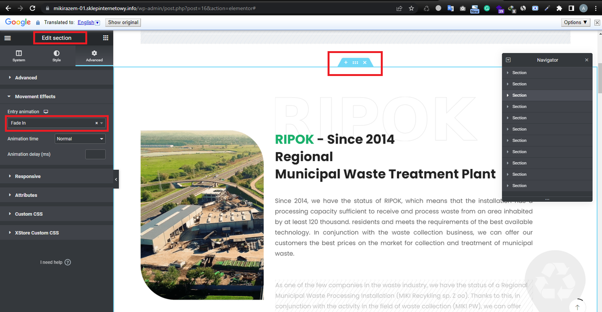
Task: Close the Google Translate bar
Action: (x=597, y=23)
